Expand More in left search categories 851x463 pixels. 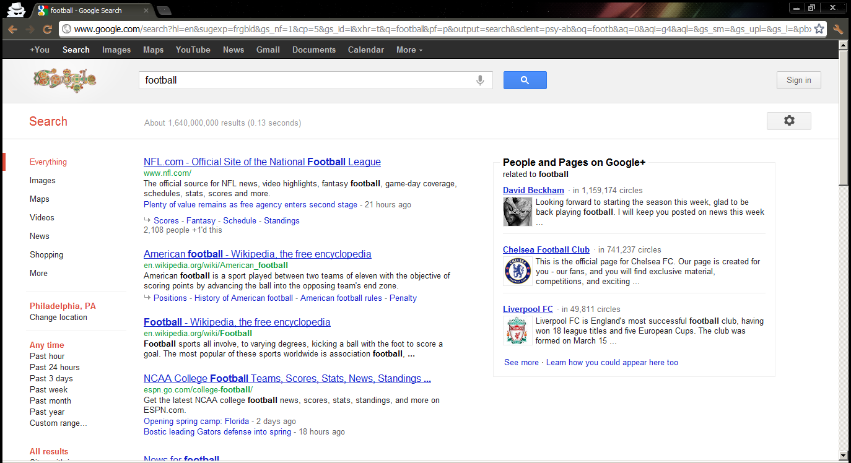point(38,273)
